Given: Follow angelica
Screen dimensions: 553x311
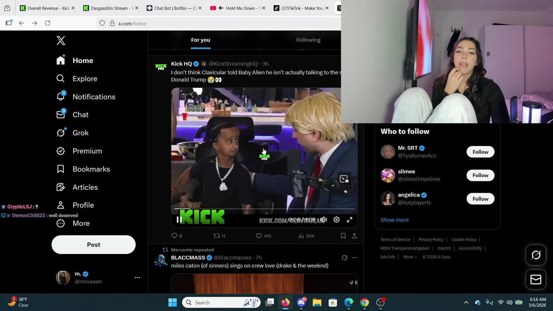Looking at the screenshot, I should click(x=480, y=199).
